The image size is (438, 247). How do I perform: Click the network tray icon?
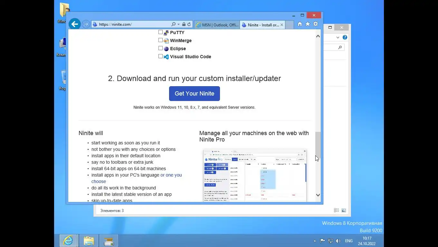pyautogui.click(x=330, y=241)
